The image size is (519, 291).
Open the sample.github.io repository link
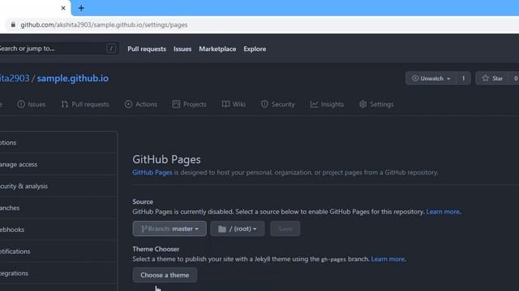coord(73,78)
